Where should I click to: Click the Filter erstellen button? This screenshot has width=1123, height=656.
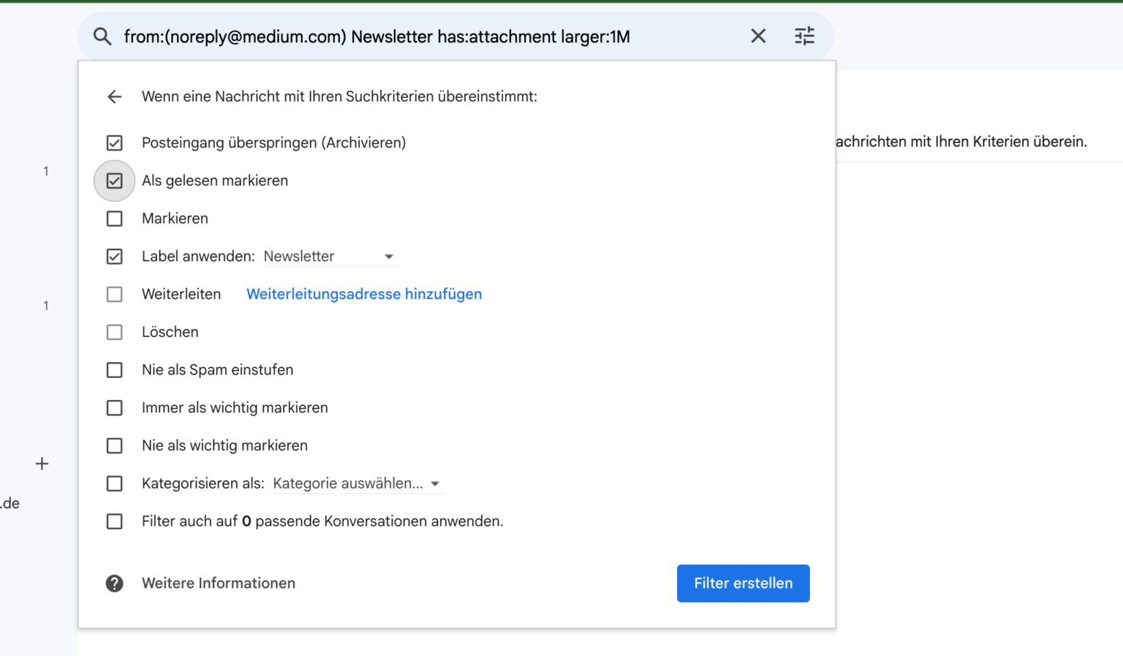pyautogui.click(x=743, y=583)
